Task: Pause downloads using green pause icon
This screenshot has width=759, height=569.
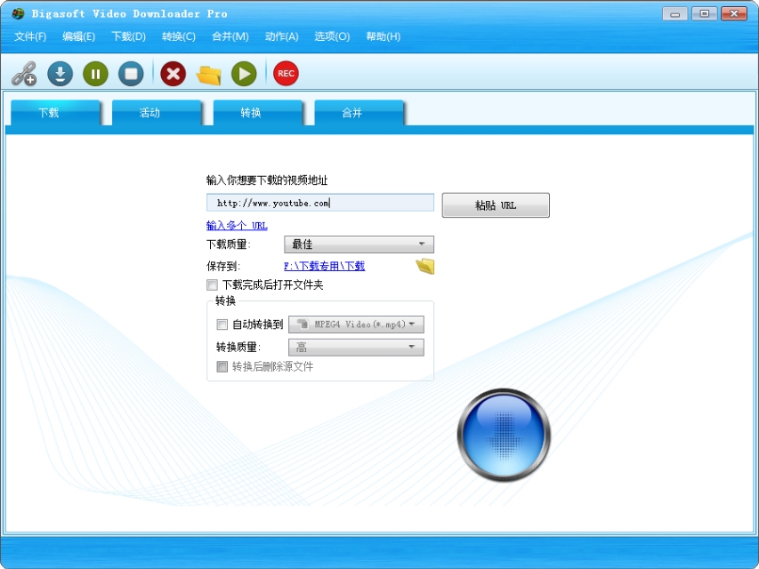Action: click(x=95, y=74)
